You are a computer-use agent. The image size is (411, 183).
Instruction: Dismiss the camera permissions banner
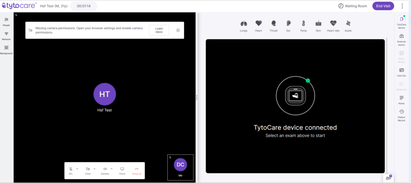178,30
